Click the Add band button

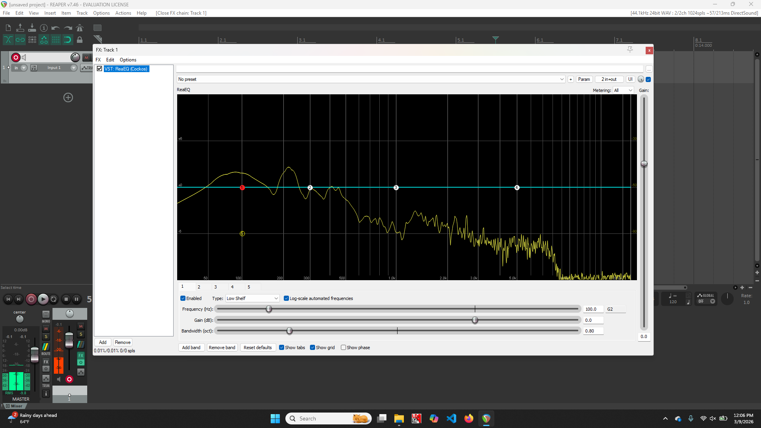coord(191,348)
